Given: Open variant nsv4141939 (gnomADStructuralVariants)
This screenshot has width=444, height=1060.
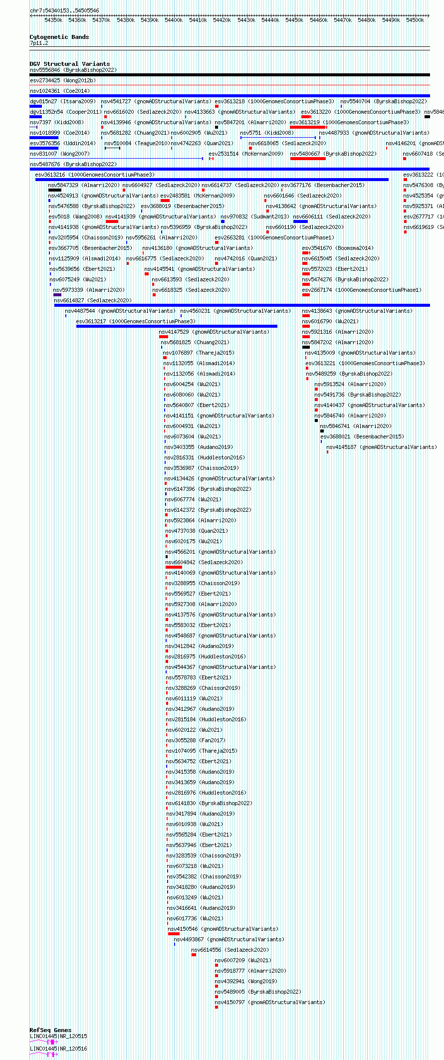Looking at the screenshot, I should tap(161, 216).
